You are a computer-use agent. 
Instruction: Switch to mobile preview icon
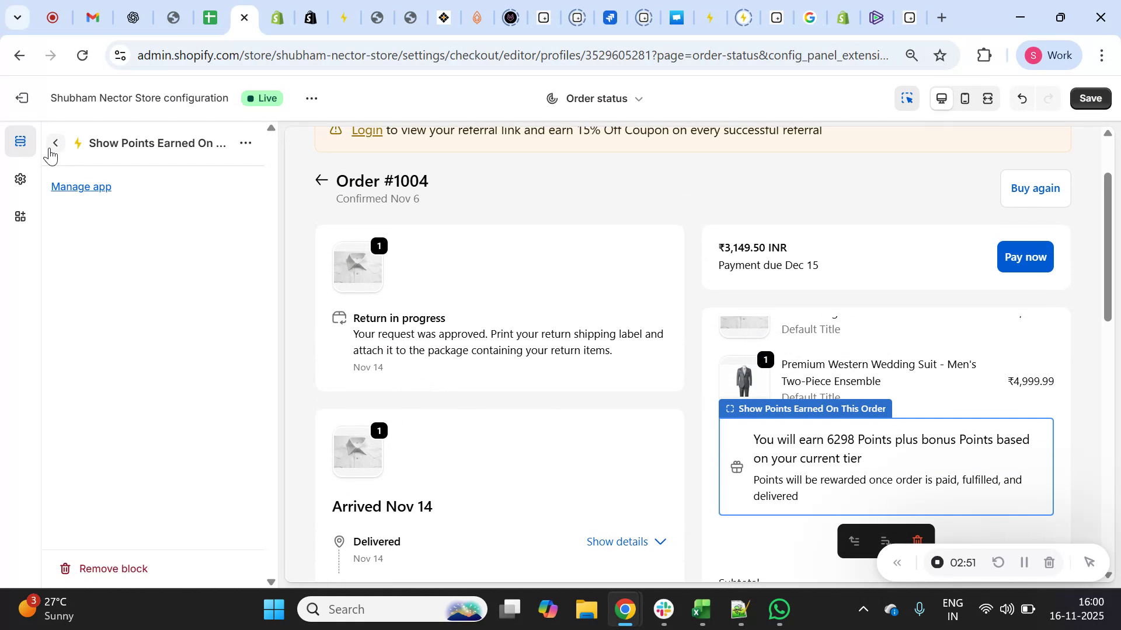coord(965,98)
